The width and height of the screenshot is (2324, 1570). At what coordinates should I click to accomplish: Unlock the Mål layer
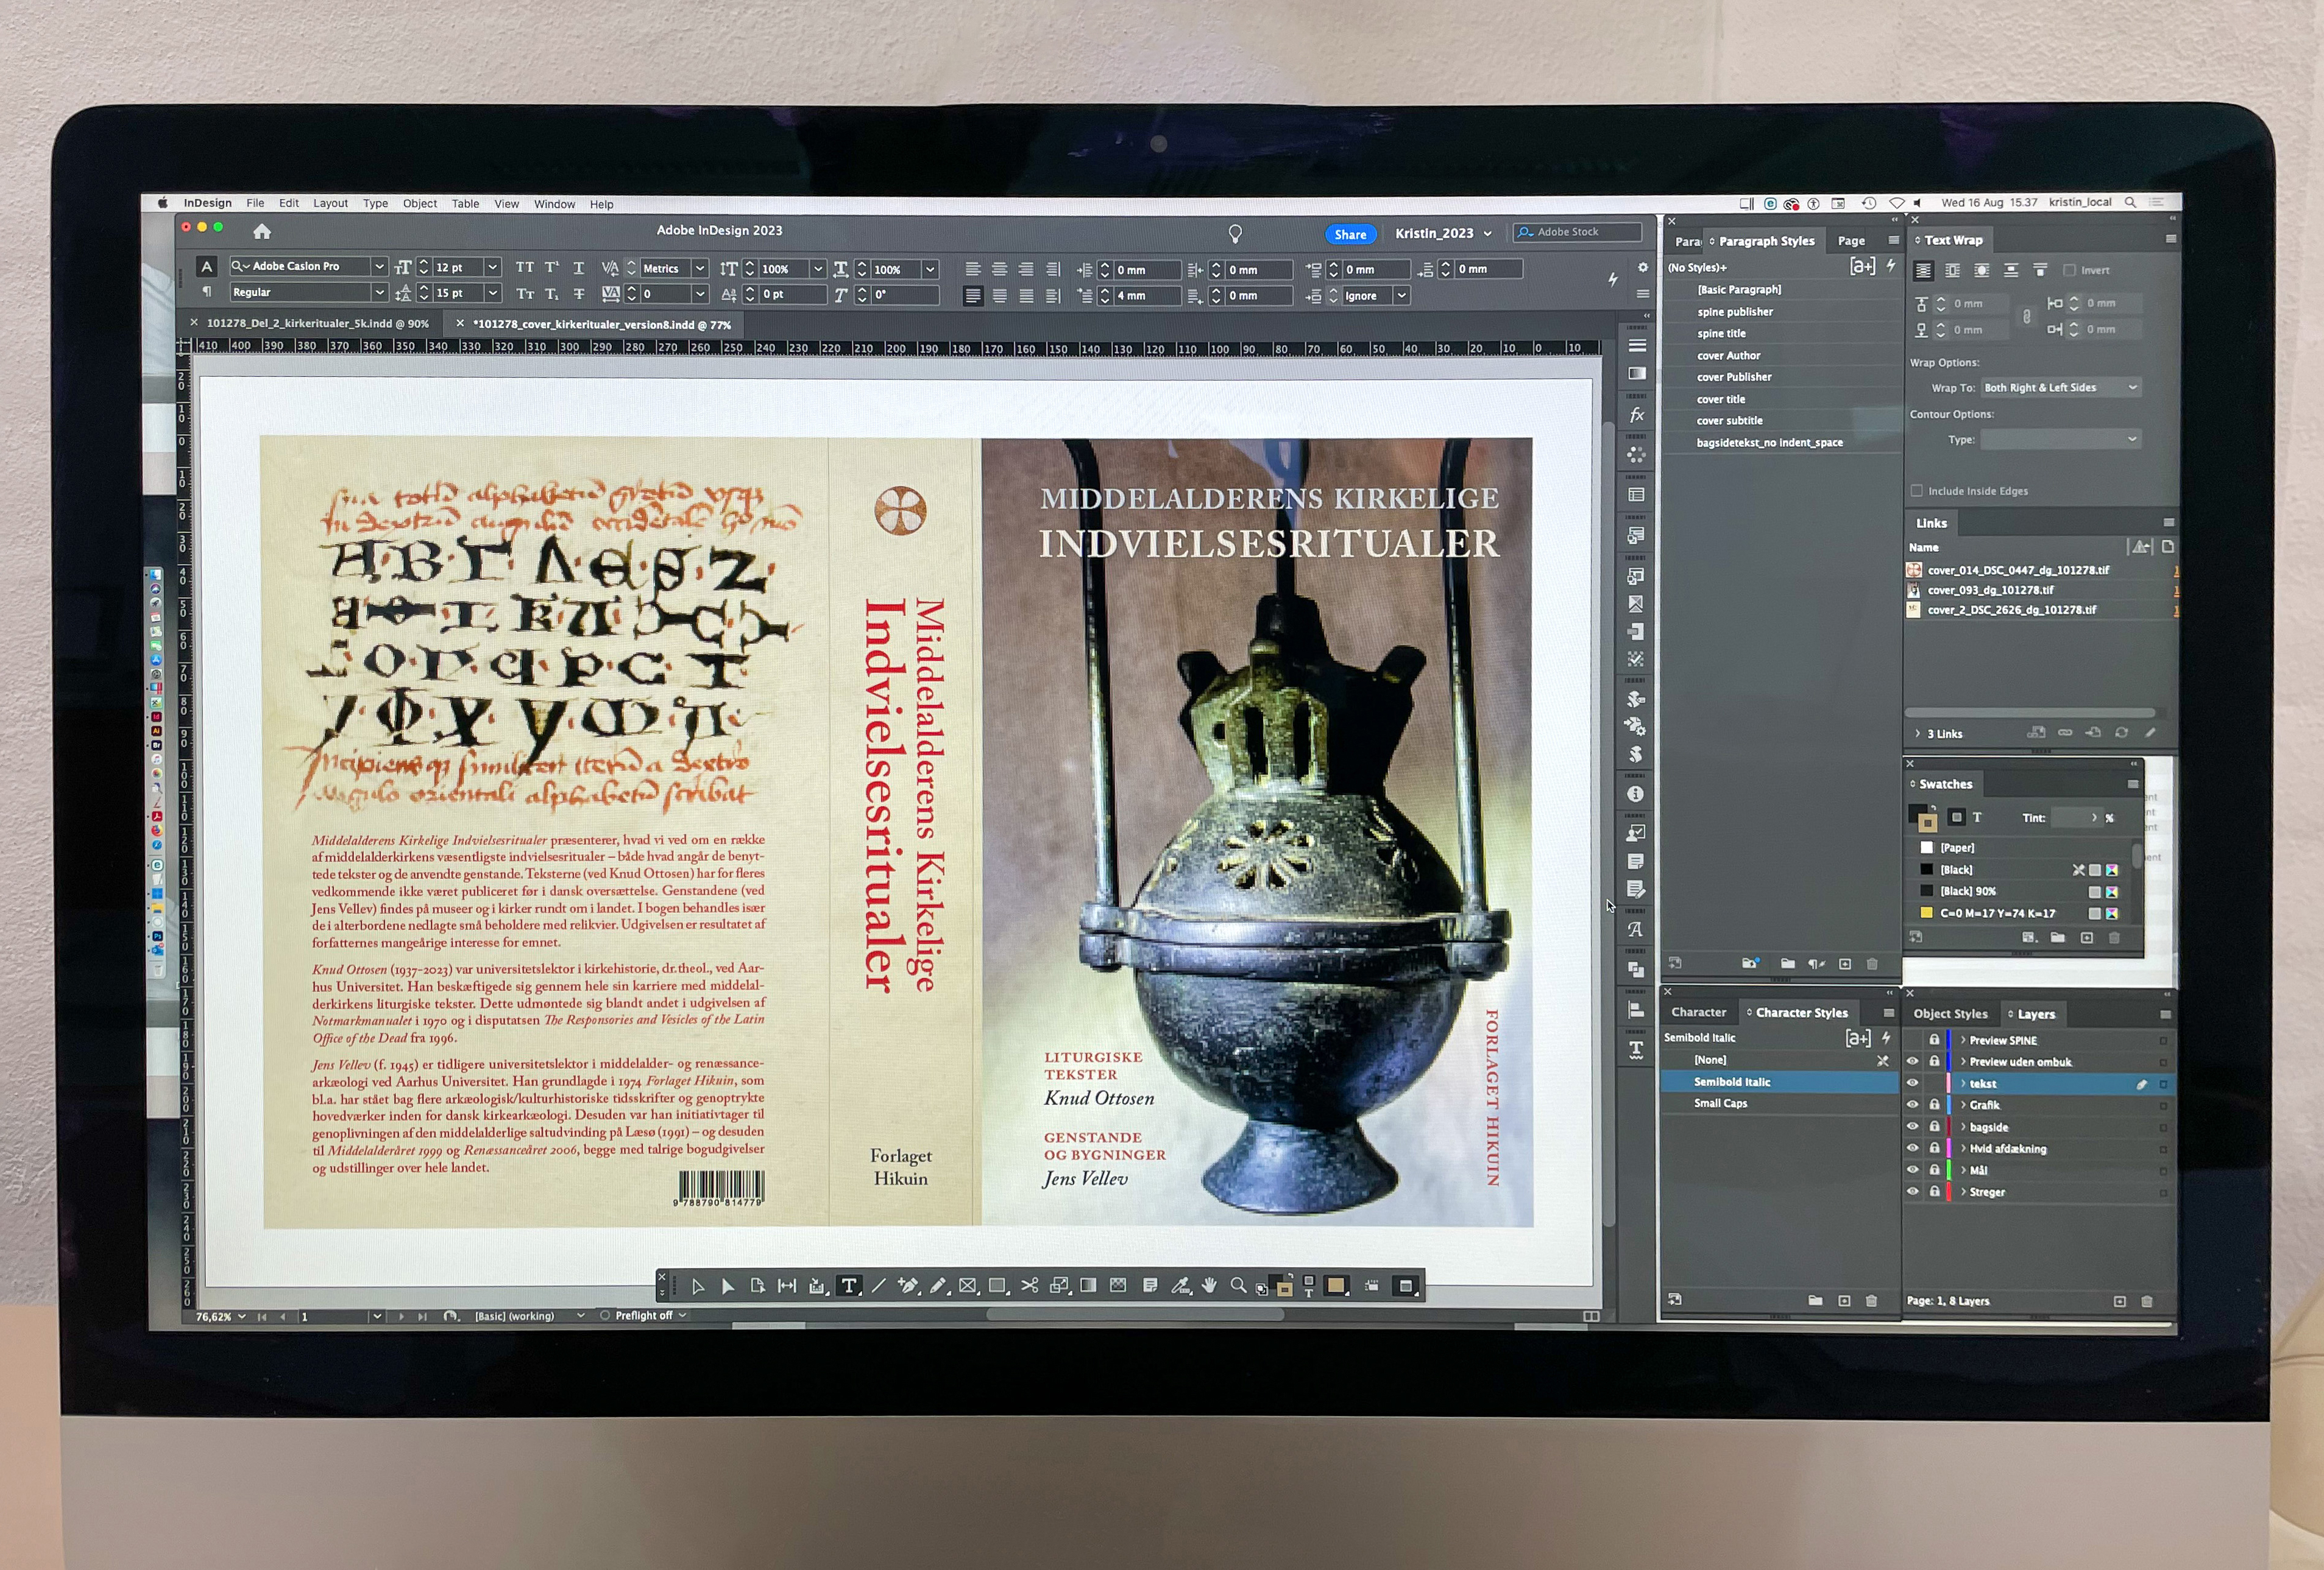point(1934,1170)
